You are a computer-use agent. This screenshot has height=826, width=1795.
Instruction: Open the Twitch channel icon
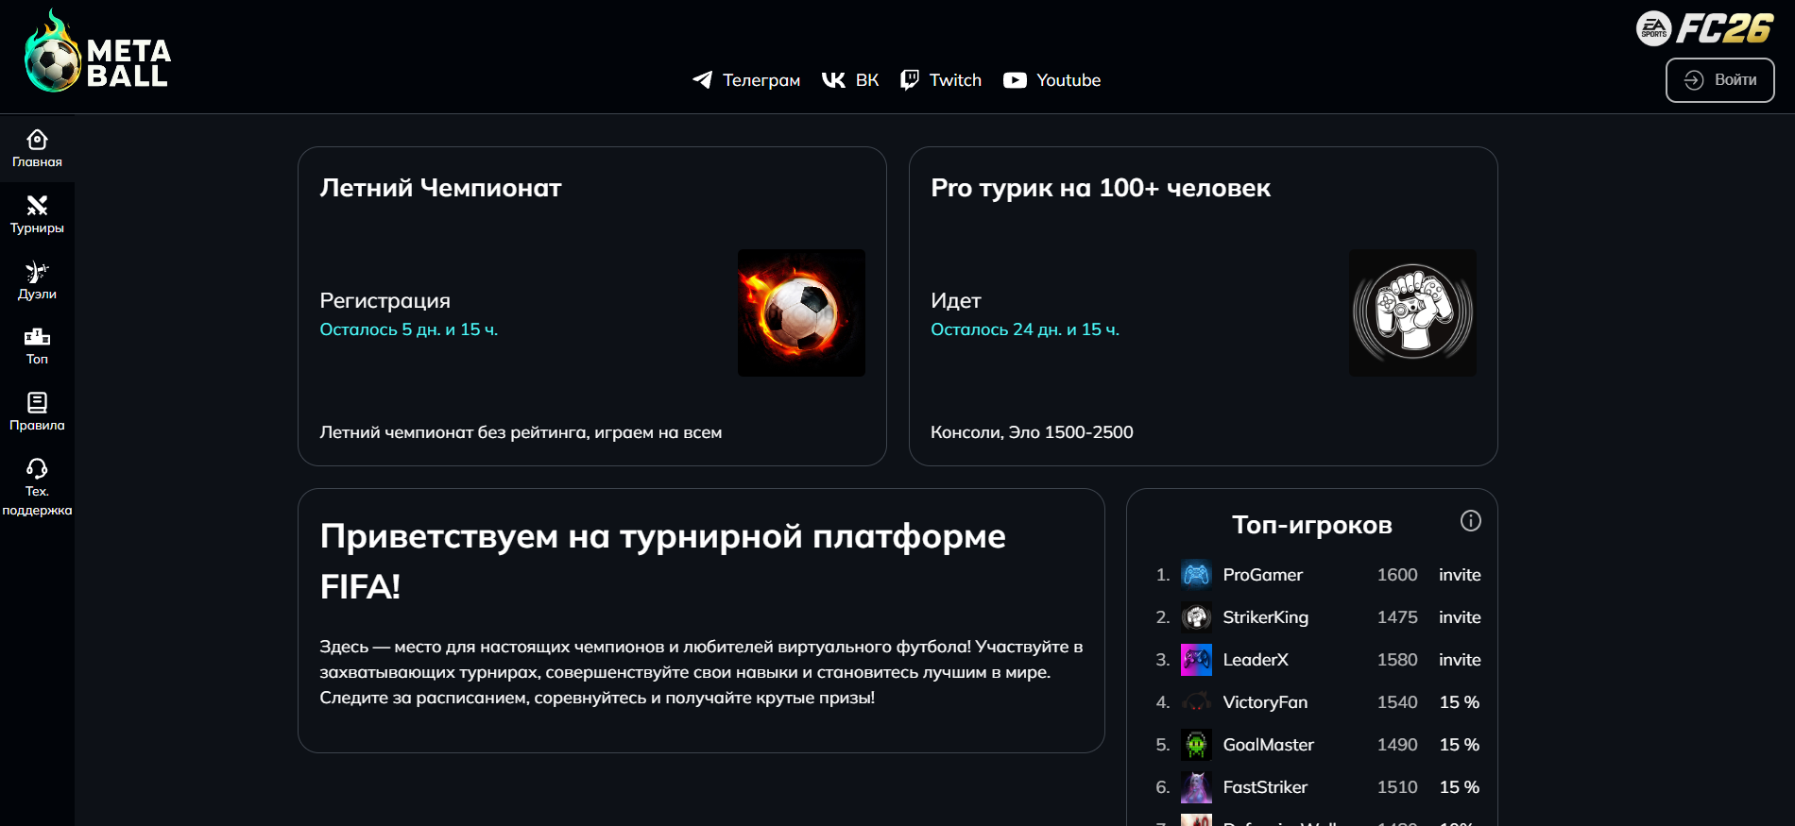coord(910,80)
